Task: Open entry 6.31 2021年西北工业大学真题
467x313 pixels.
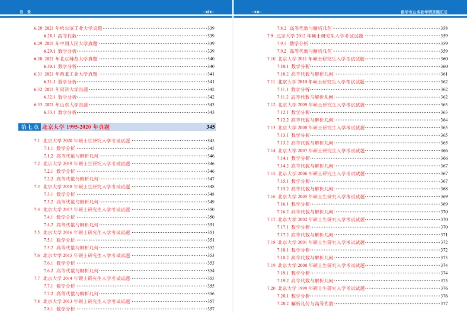Action: (124, 74)
